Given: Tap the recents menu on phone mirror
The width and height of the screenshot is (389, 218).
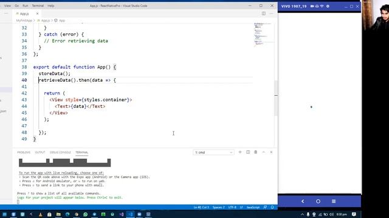Looking at the screenshot, I should point(334,201).
